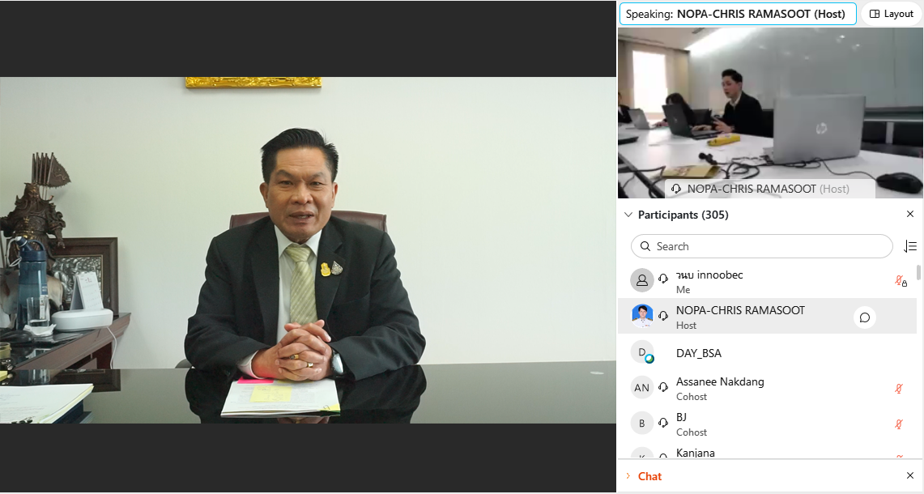Select the NOPA-CHRIS RAMASOOT name in list

click(x=740, y=311)
